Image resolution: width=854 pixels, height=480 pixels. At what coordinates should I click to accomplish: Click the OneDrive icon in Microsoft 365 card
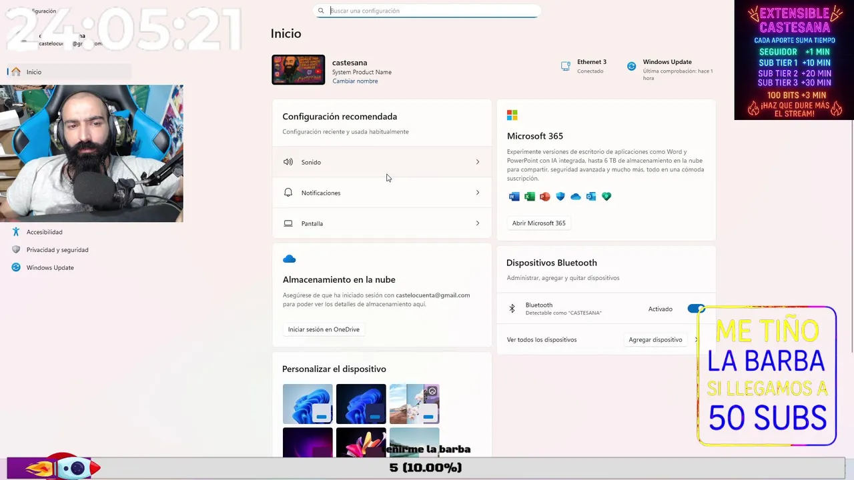click(x=576, y=197)
